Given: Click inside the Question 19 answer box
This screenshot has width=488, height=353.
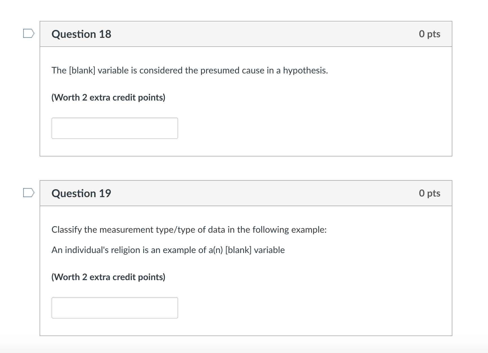Looking at the screenshot, I should 115,308.
